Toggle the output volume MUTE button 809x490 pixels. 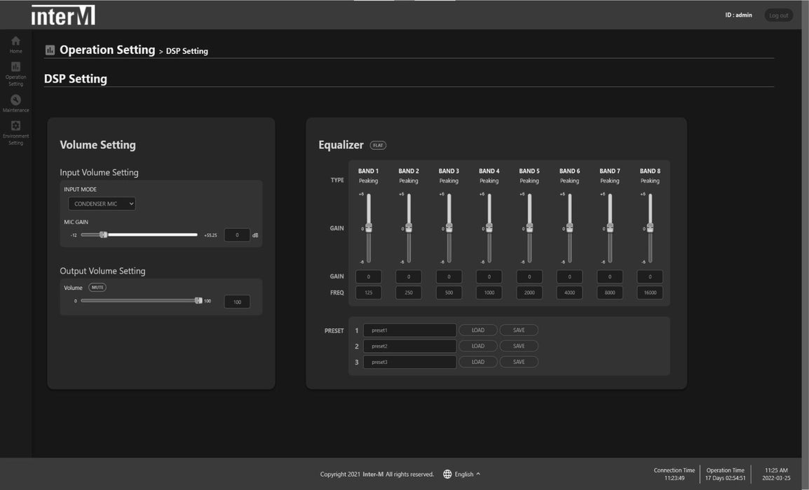(97, 287)
